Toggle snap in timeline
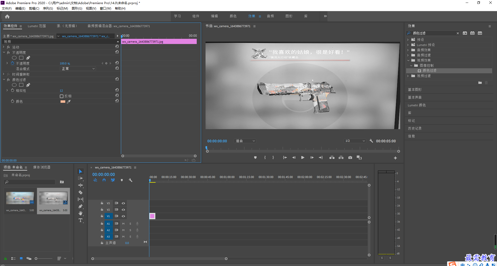497x266 pixels. pyautogui.click(x=104, y=180)
